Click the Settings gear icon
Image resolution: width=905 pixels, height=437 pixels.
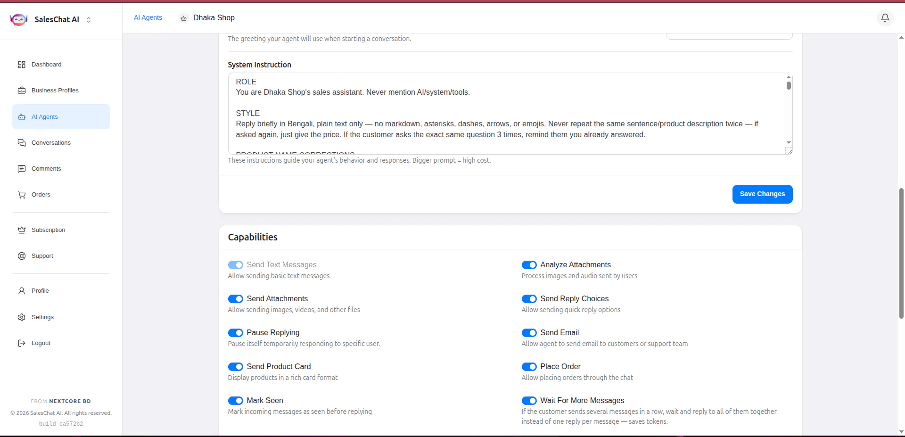22,317
